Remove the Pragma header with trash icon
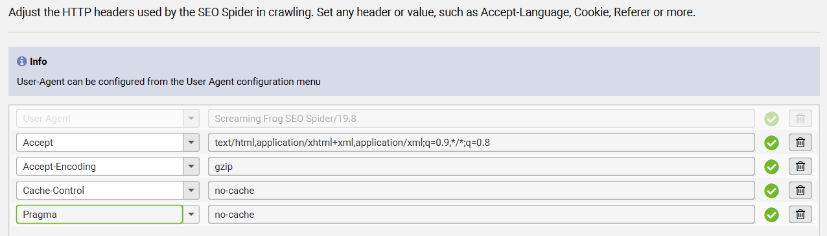This screenshot has height=236, width=827. 800,215
